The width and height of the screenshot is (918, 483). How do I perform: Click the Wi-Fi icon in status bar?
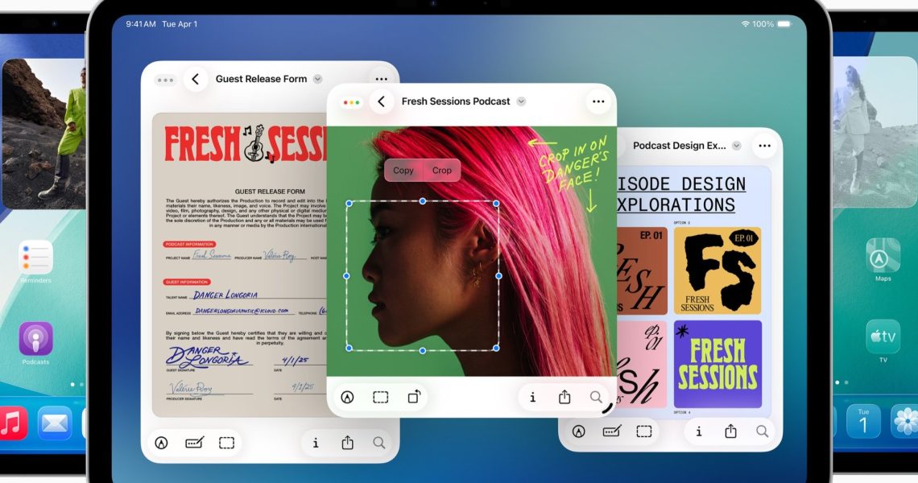point(746,24)
